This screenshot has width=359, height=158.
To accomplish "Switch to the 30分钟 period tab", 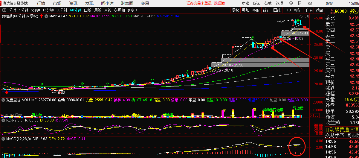I will pos(62,10).
